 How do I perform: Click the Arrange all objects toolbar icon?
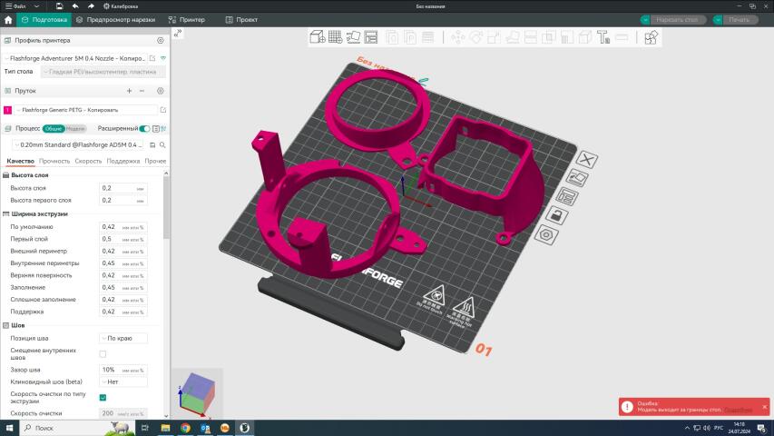point(371,37)
